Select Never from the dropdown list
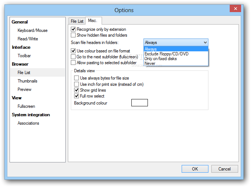This screenshot has height=187, width=251. [x=176, y=63]
